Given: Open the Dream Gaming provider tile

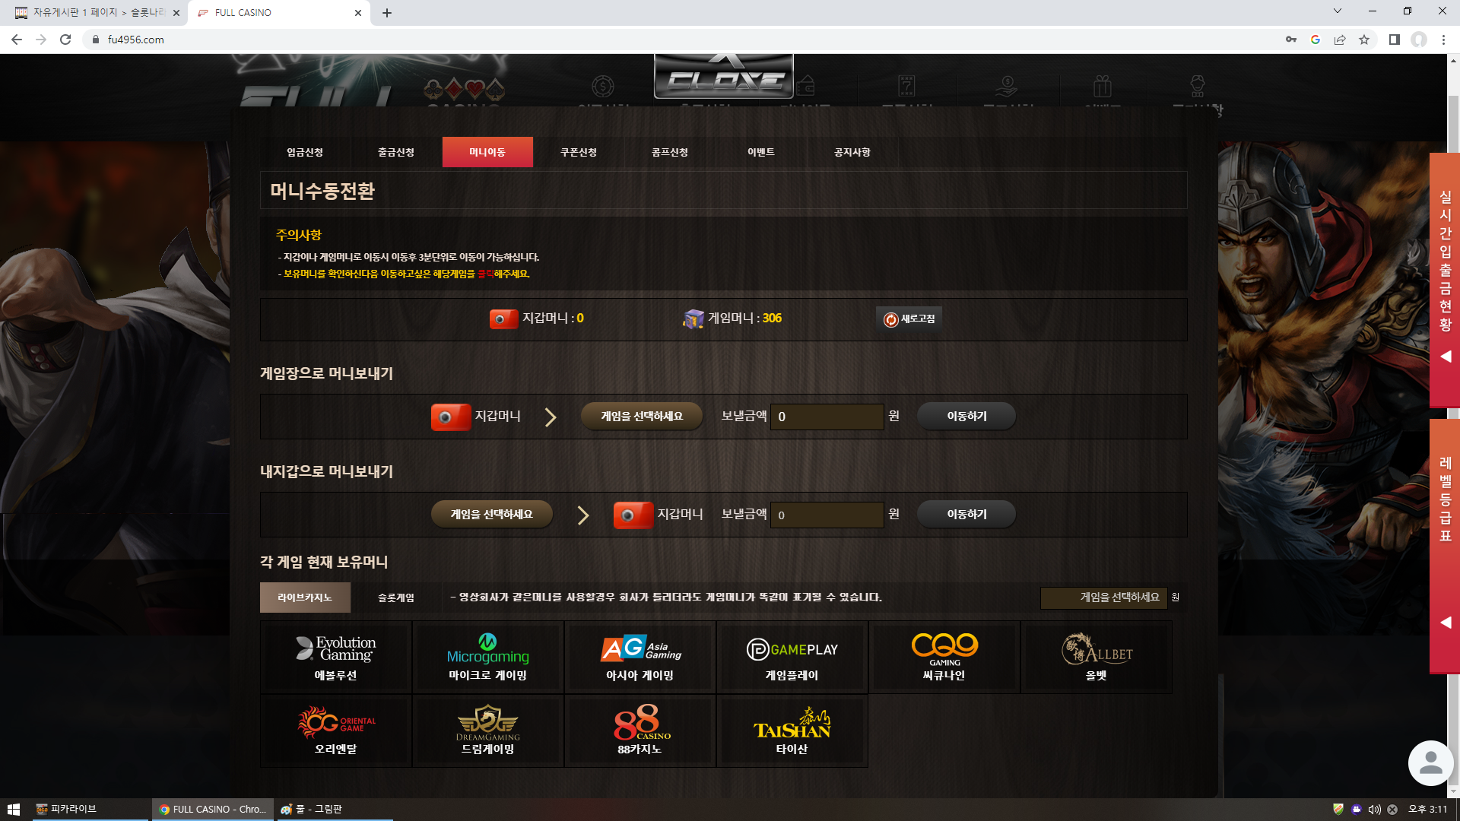Looking at the screenshot, I should pos(488,731).
